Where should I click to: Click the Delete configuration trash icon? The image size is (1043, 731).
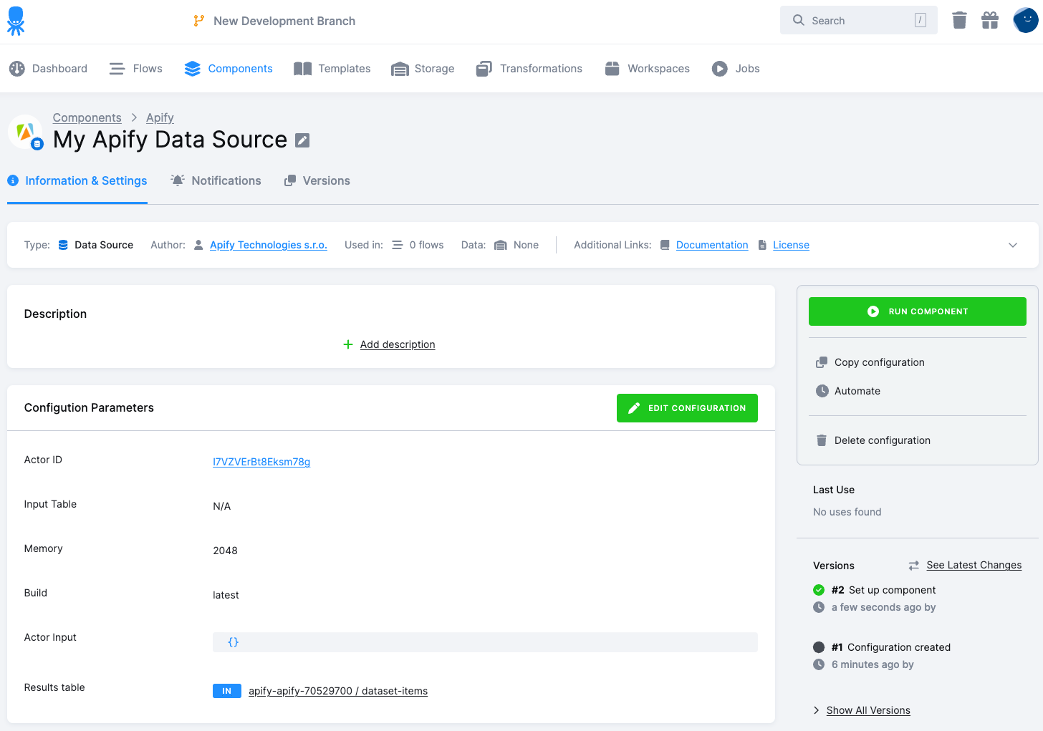point(820,440)
